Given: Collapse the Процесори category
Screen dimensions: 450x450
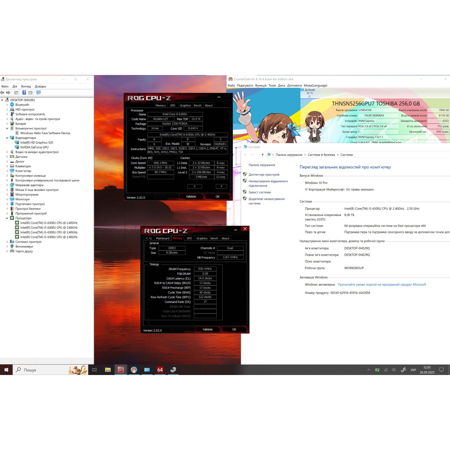Looking at the screenshot, I should pyautogui.click(x=7, y=218).
